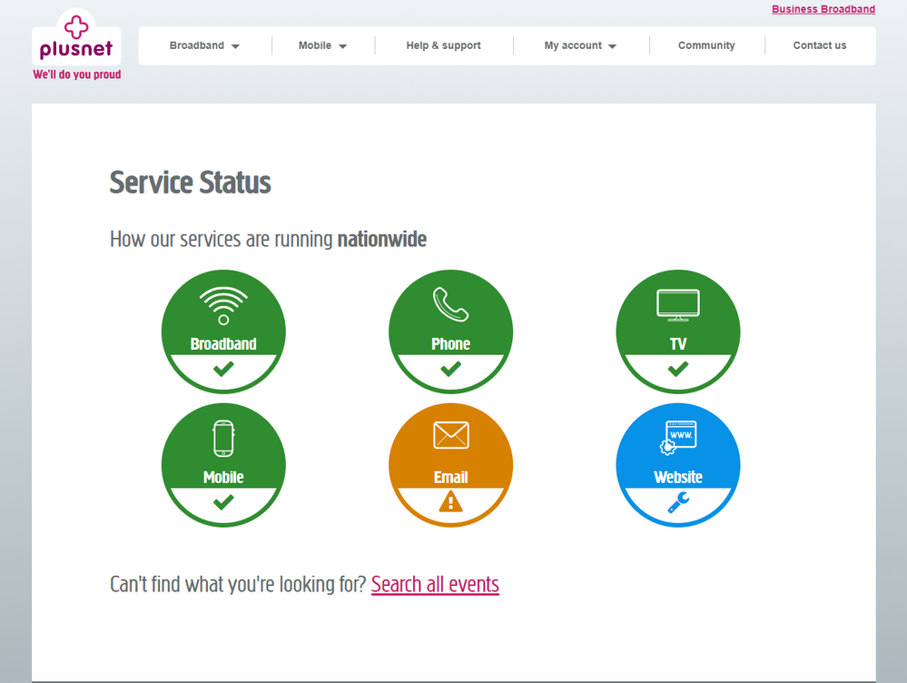
Task: Click the wrench symbol under Website
Action: [677, 502]
